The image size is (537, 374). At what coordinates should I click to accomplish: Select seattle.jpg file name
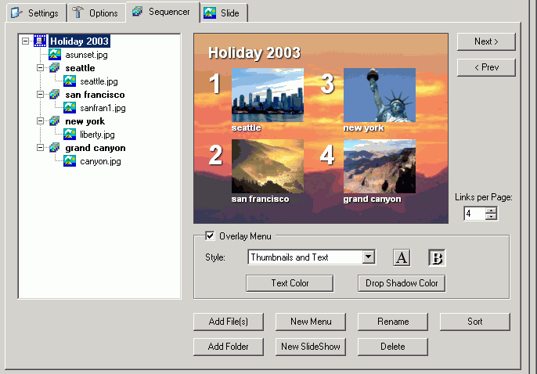(x=99, y=81)
